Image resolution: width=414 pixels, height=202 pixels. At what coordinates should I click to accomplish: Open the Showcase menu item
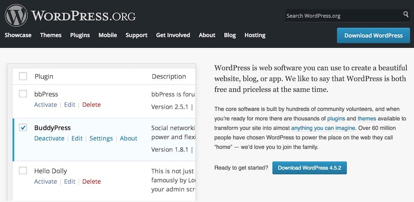tap(18, 35)
